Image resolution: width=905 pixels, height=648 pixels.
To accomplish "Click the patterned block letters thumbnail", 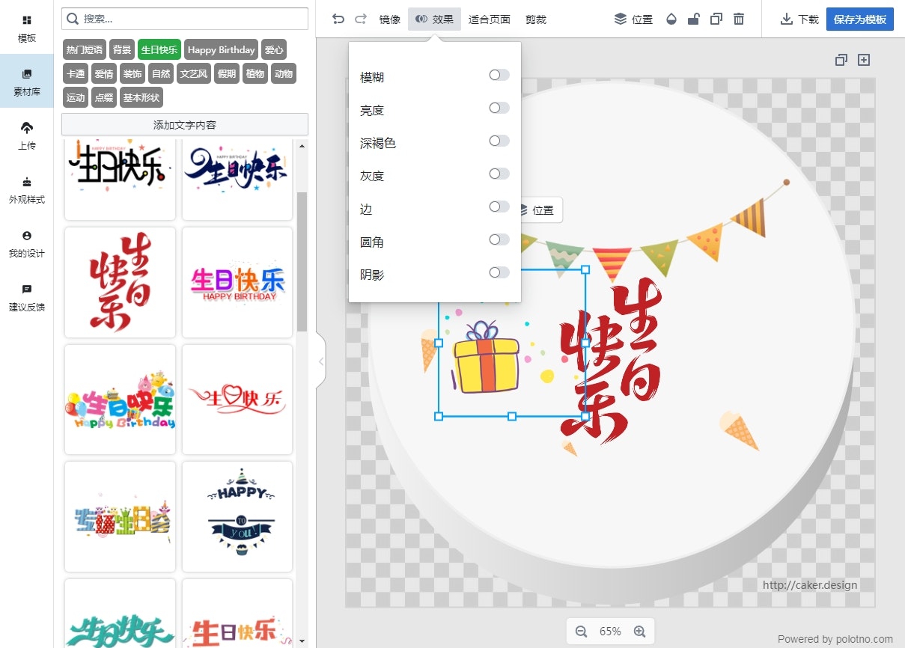I will [120, 516].
